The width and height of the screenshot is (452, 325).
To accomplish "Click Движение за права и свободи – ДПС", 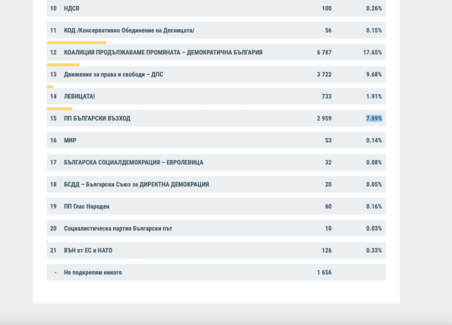I will (x=113, y=75).
